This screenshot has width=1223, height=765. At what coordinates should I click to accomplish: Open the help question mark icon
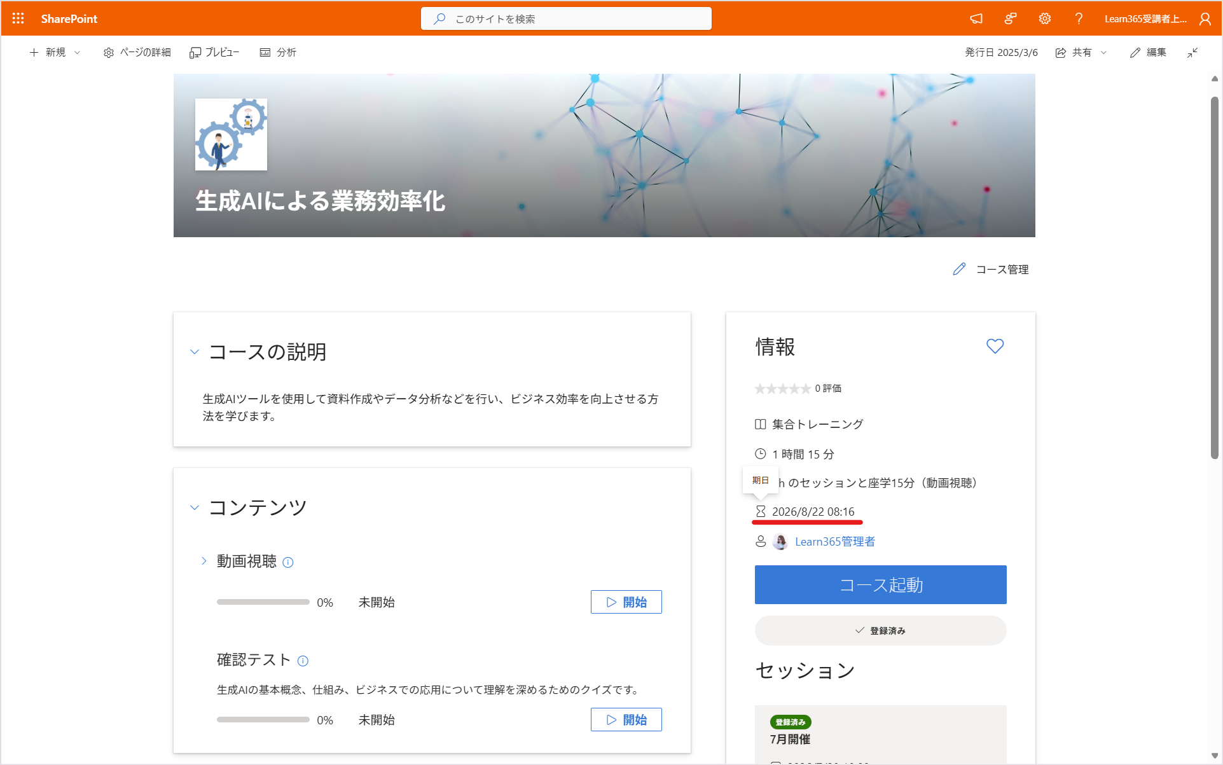pyautogui.click(x=1079, y=18)
